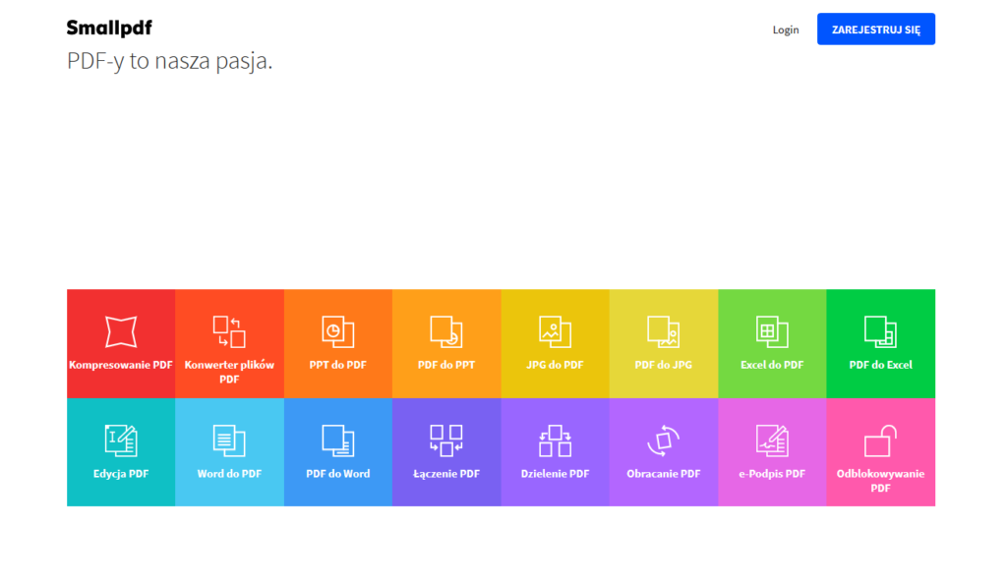Open the e-Podpis PDF signature icon
1007x587 pixels.
point(771,440)
